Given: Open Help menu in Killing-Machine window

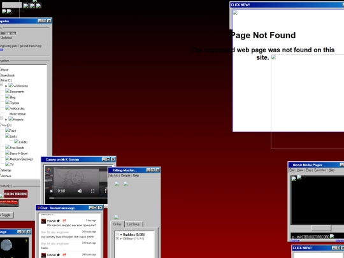Looking at the screenshot, I should point(136,176).
